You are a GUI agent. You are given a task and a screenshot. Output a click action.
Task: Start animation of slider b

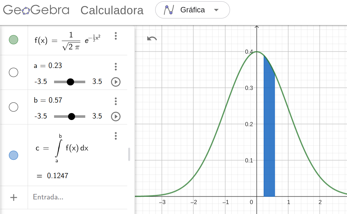tap(116, 117)
